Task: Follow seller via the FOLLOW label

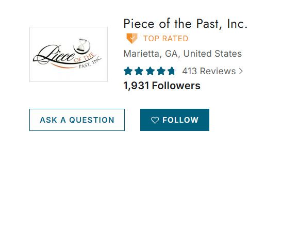Action: tap(180, 120)
